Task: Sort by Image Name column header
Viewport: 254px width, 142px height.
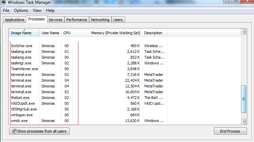Action: [x=24, y=33]
